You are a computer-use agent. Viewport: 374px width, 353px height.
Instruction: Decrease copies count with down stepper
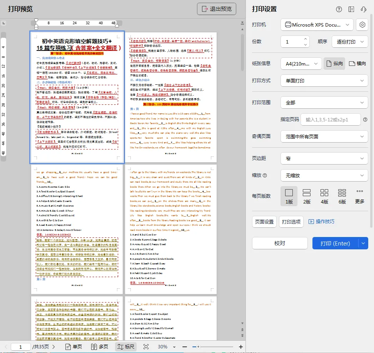(305, 45)
